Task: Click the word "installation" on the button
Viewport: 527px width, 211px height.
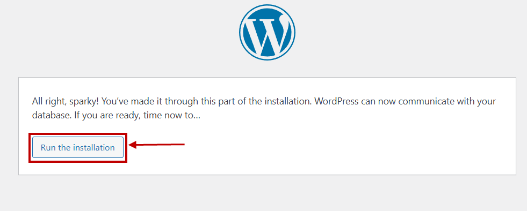Action: point(94,147)
